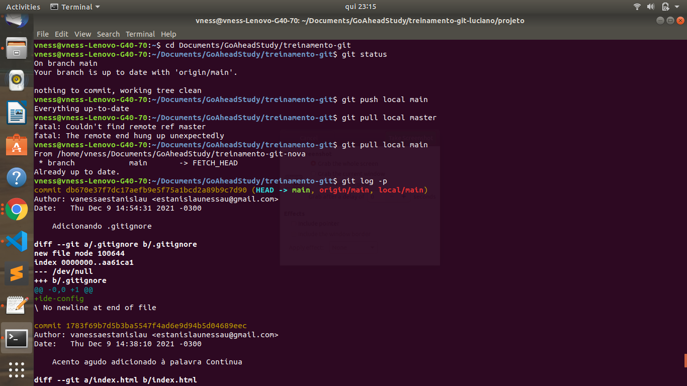The height and width of the screenshot is (386, 687).
Task: Click '--- /dev/null' diff line
Action: click(x=63, y=271)
